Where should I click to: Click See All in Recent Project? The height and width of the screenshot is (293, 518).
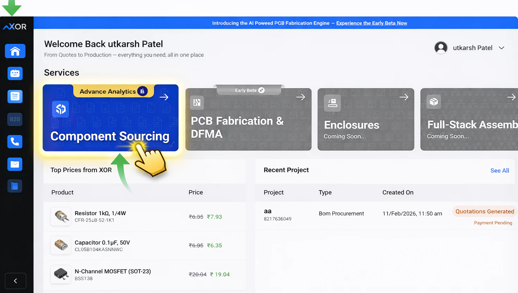pos(500,170)
